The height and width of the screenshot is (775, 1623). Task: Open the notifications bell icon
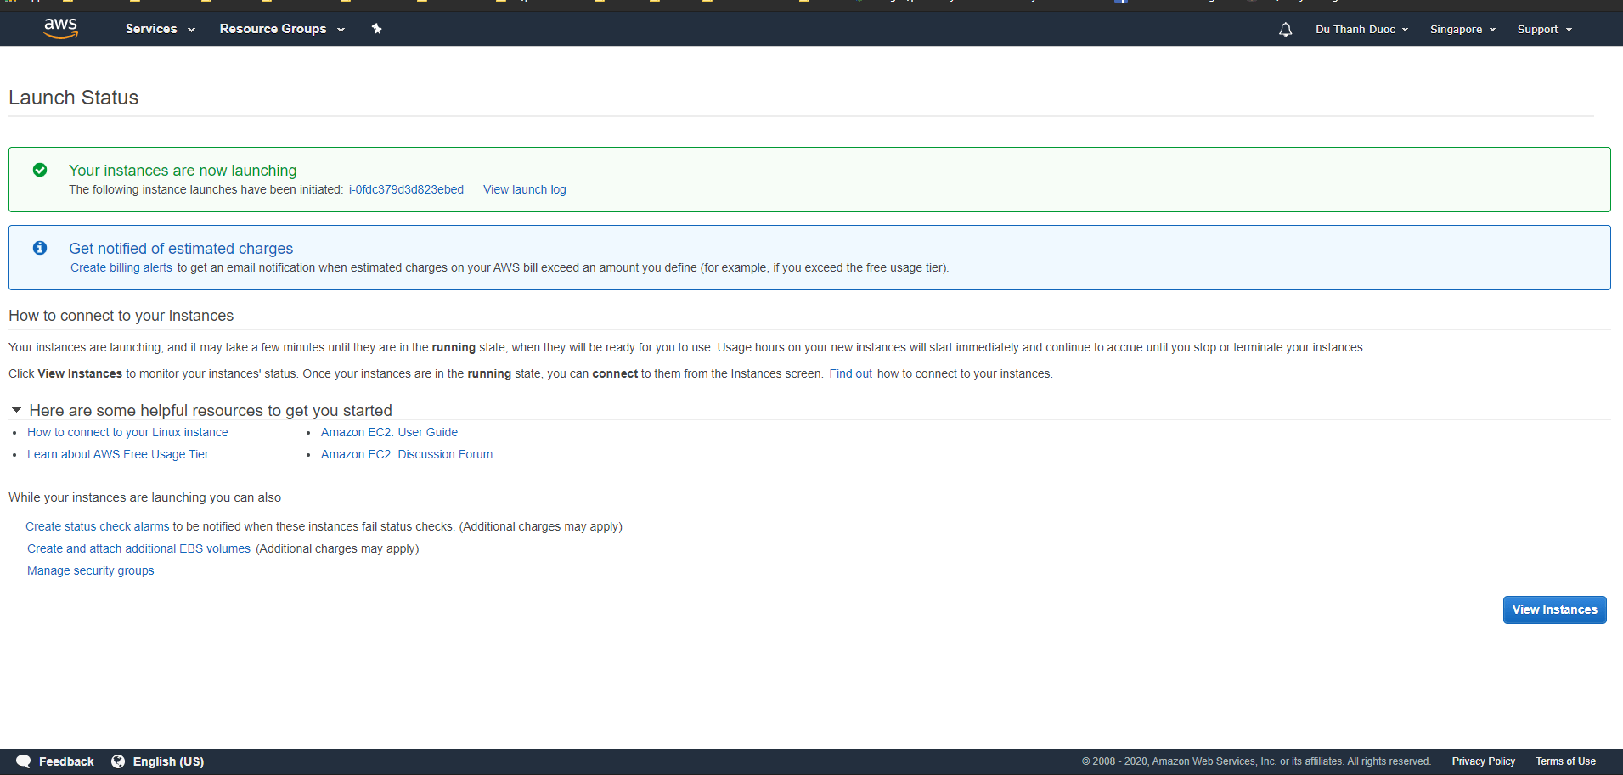pos(1286,30)
